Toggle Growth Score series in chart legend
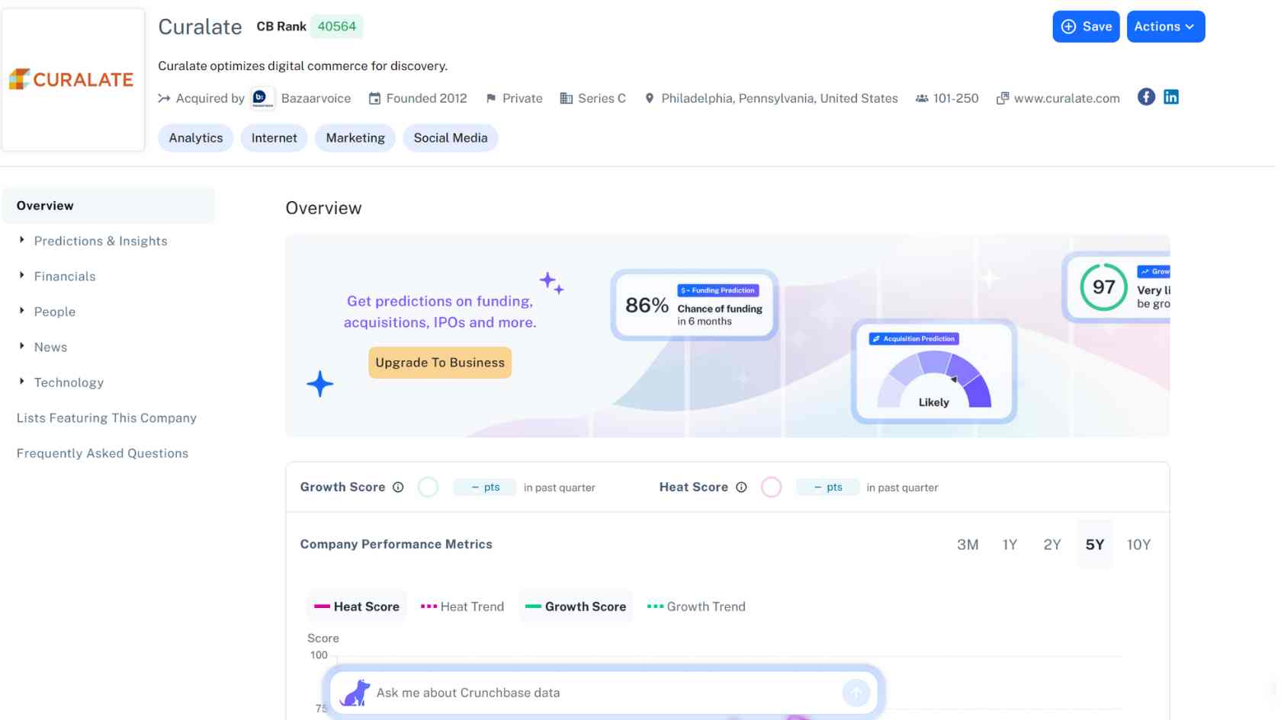Screen dimensions: 1281x720 (x=576, y=606)
